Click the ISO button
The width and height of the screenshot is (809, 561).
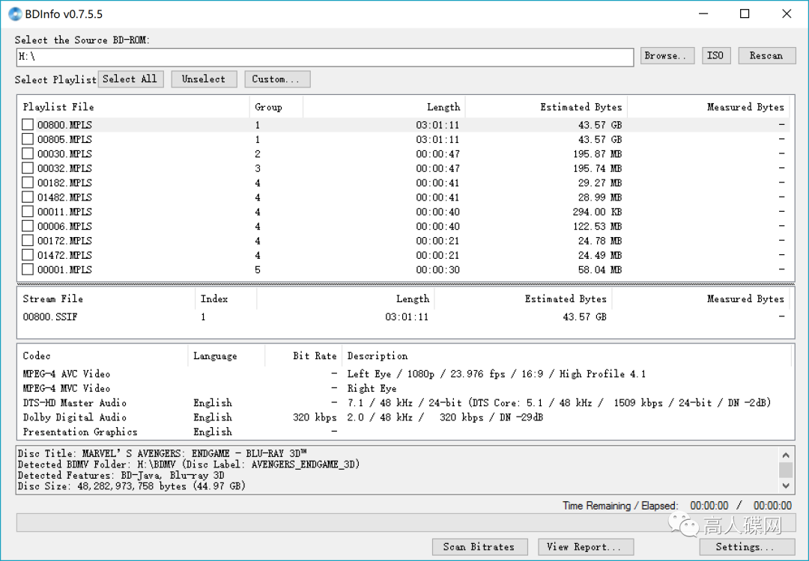[715, 55]
